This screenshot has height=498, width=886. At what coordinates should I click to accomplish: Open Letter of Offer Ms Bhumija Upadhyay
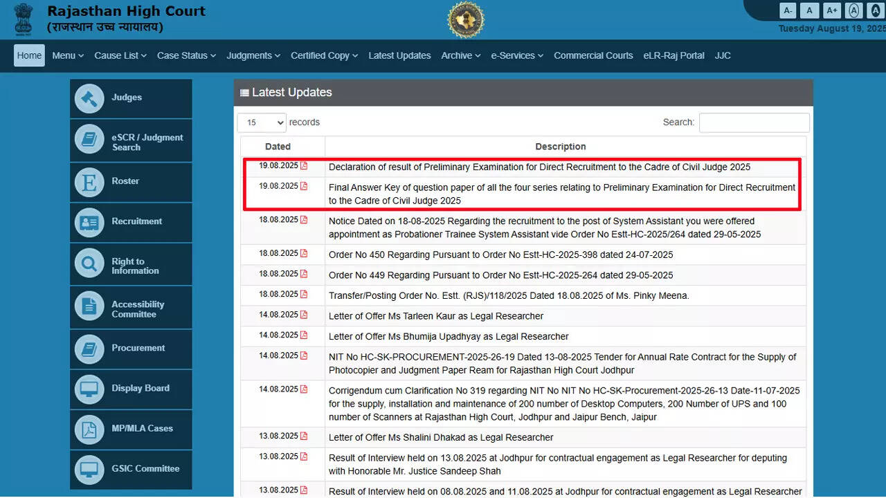[x=449, y=336]
